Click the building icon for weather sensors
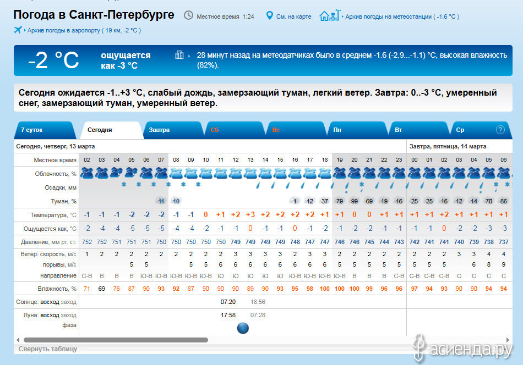Screen dimensions: 523x365 [179, 55]
